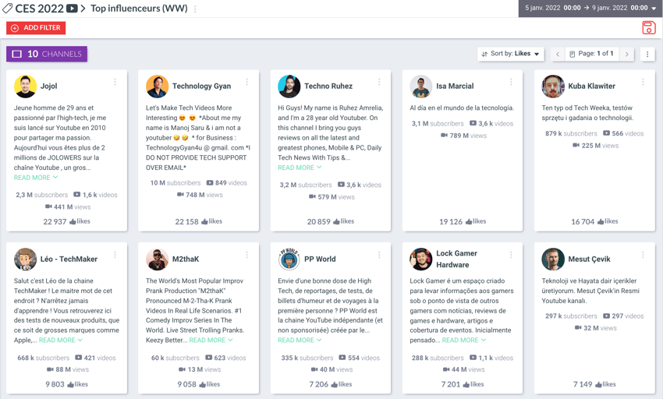The width and height of the screenshot is (663, 399).
Task: Open the Technology Gyan channel name
Action: (202, 87)
